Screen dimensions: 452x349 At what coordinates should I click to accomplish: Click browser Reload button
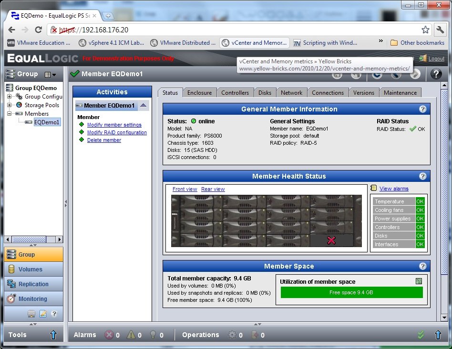click(x=38, y=30)
